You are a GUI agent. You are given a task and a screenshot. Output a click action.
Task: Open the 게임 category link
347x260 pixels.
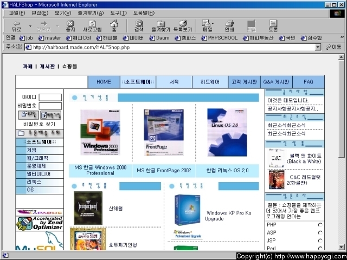point(31,150)
